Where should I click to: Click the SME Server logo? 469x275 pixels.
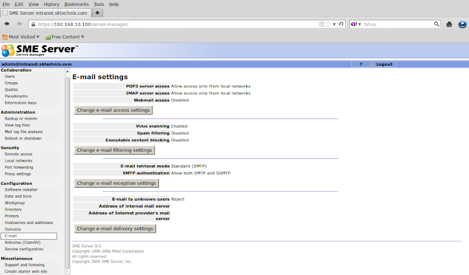(x=39, y=50)
